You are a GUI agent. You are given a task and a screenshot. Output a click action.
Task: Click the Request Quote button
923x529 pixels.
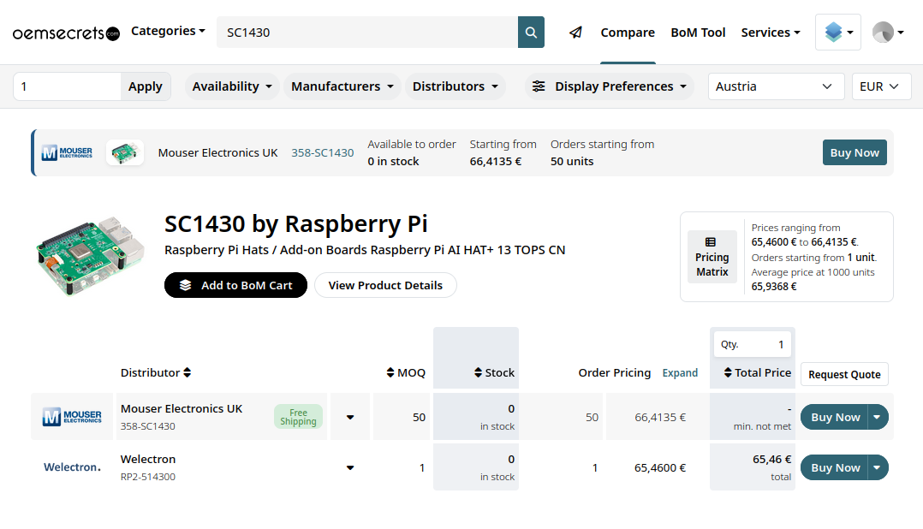pos(844,374)
